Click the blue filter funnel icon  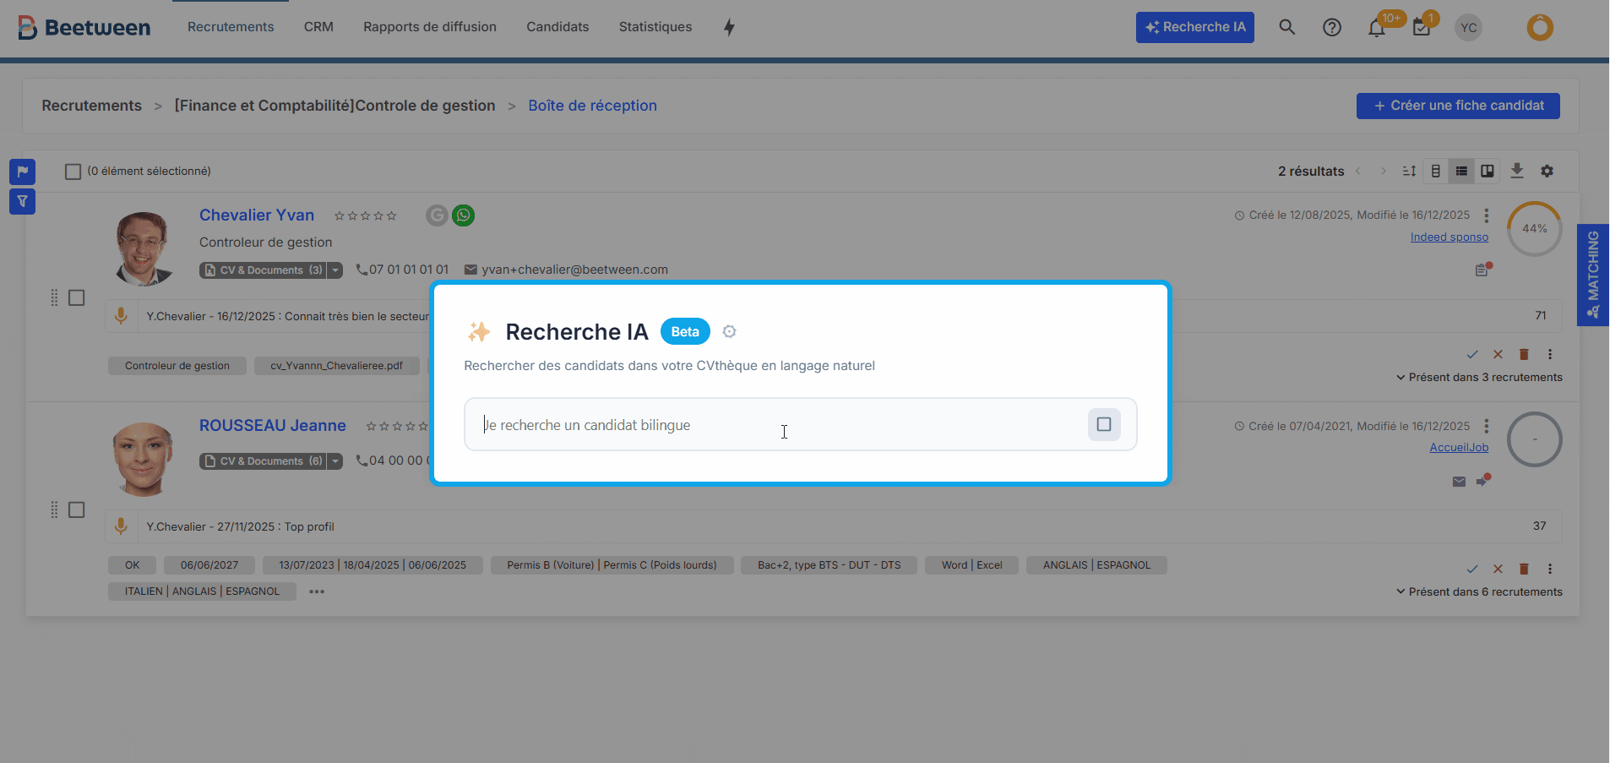coord(22,202)
